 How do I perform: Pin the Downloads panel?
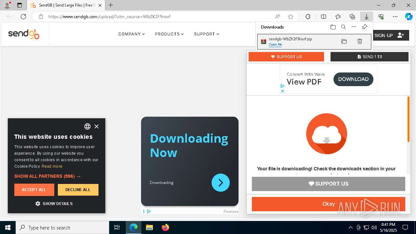pyautogui.click(x=365, y=27)
